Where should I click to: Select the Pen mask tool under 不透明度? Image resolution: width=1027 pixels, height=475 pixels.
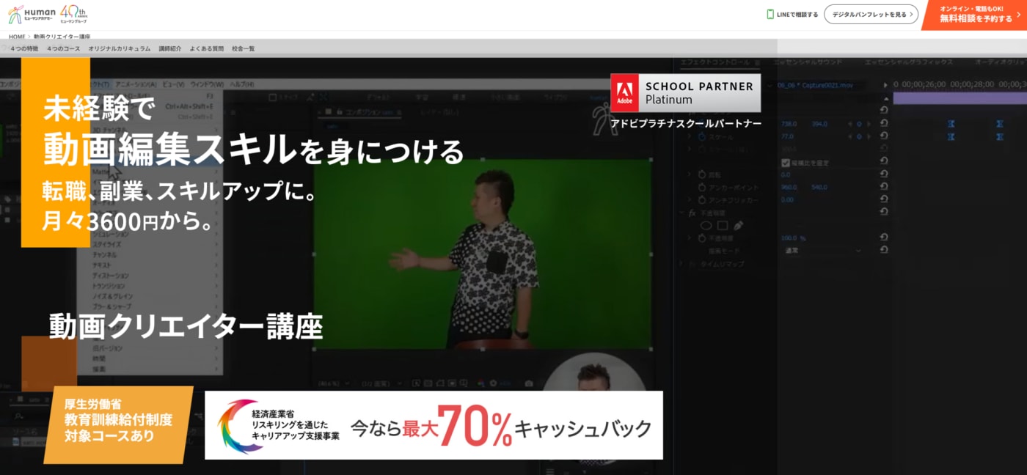[x=740, y=226]
